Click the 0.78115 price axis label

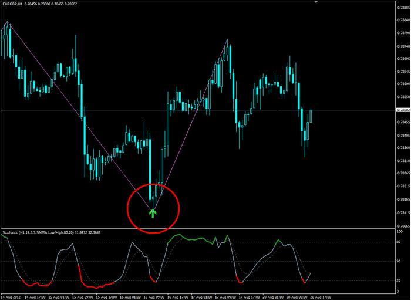(x=404, y=213)
